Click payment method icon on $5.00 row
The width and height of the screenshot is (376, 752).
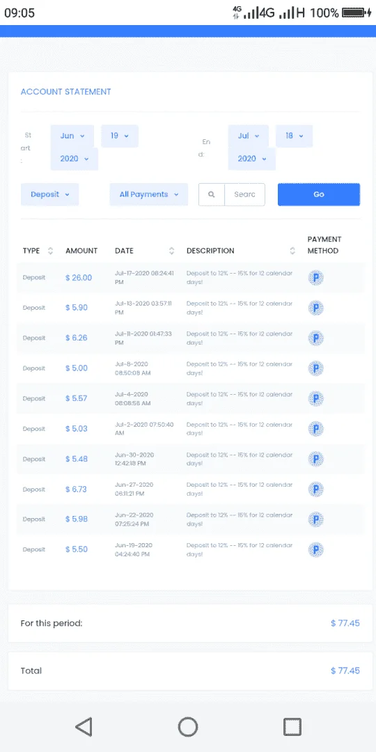click(x=315, y=368)
